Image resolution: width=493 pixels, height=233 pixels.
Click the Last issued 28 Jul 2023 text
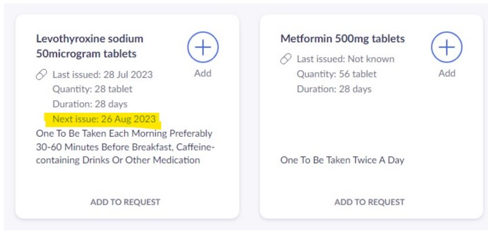point(102,74)
